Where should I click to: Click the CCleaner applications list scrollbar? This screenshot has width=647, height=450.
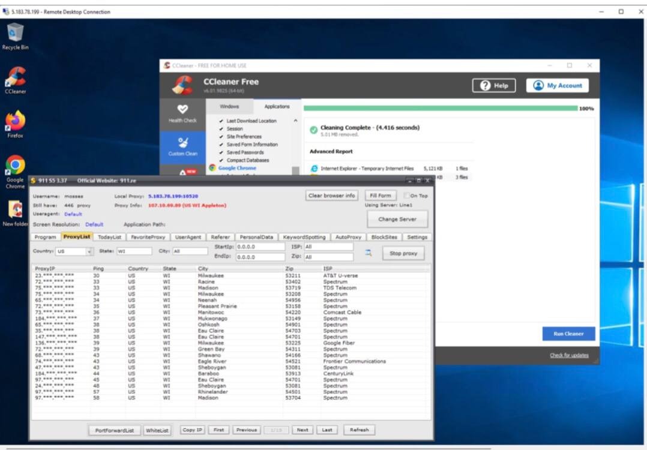[295, 170]
